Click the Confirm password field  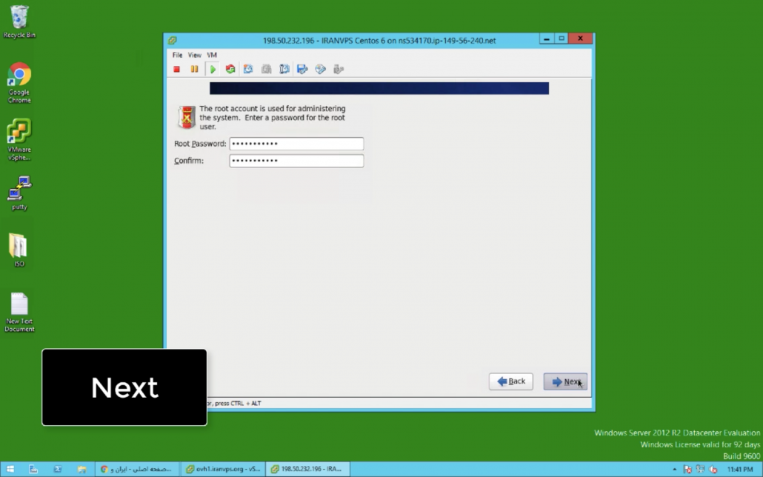pos(296,161)
